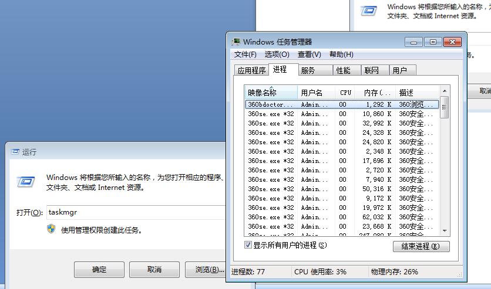This screenshot has height=289, width=491.
Task: Open the 选项(O) menu
Action: 277,55
